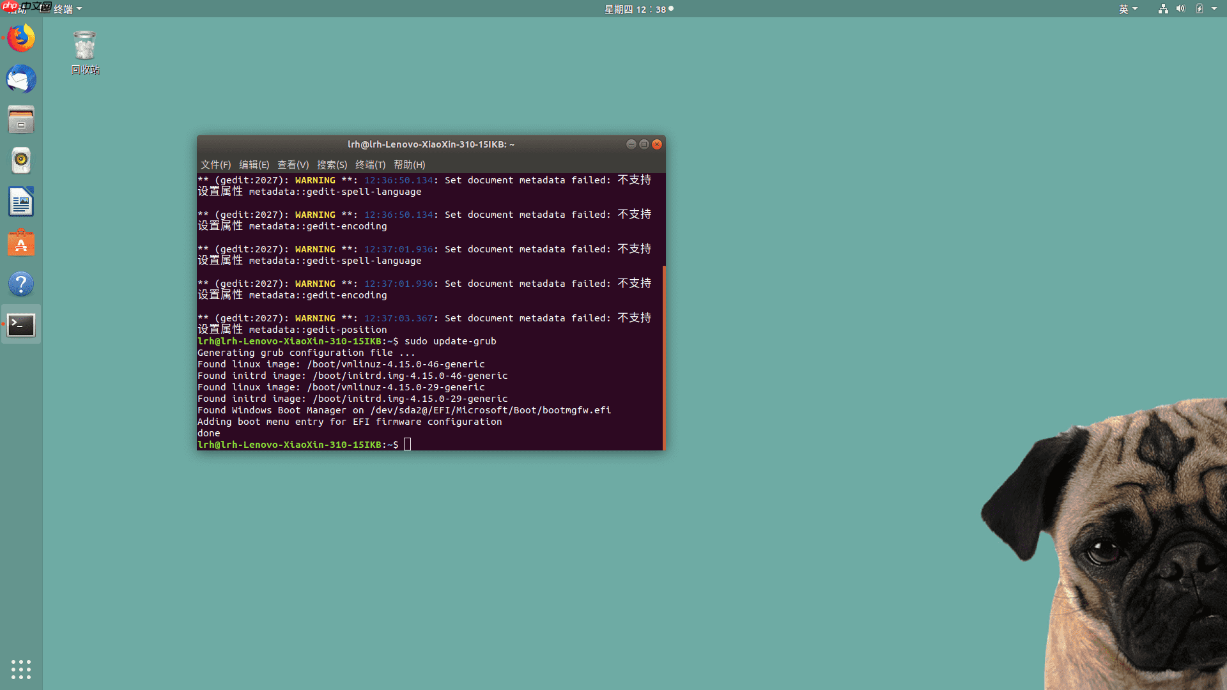Open the 帮助(H) menu
Viewport: 1227px width, 690px height.
pyautogui.click(x=409, y=165)
